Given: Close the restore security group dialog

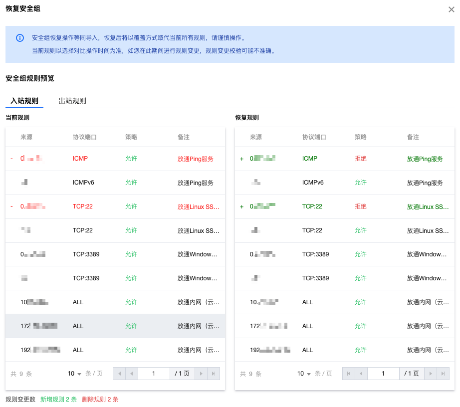Looking at the screenshot, I should pos(451,9).
